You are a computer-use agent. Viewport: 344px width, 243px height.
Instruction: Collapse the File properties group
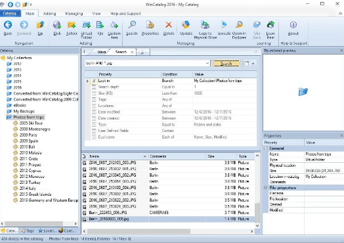pyautogui.click(x=265, y=188)
